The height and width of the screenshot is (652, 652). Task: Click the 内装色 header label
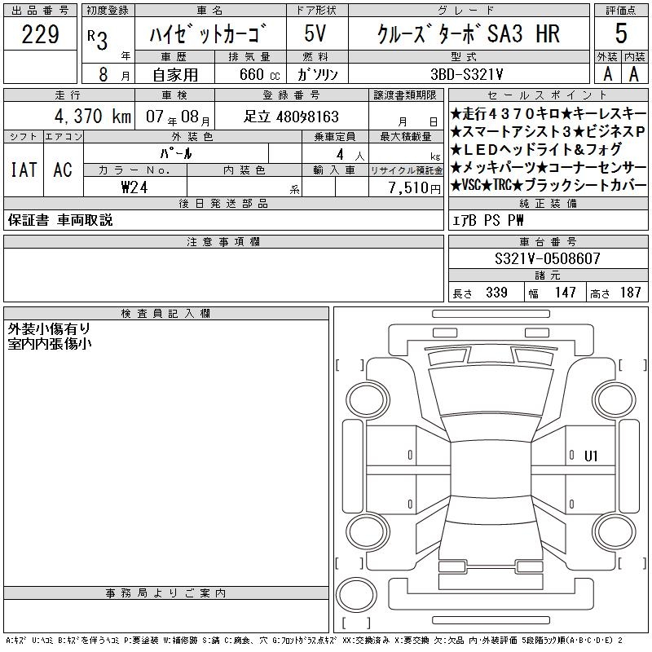[244, 170]
